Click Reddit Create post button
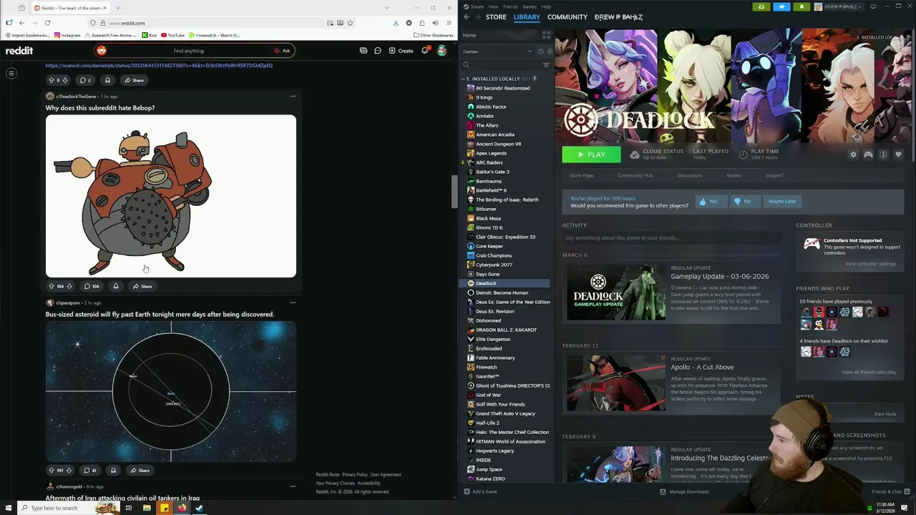This screenshot has height=515, width=916. [x=401, y=51]
